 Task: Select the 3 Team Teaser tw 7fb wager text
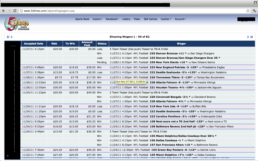click(138, 132)
